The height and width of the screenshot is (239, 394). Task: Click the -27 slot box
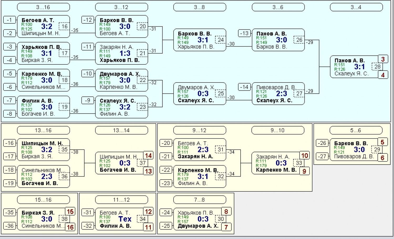[322, 156]
